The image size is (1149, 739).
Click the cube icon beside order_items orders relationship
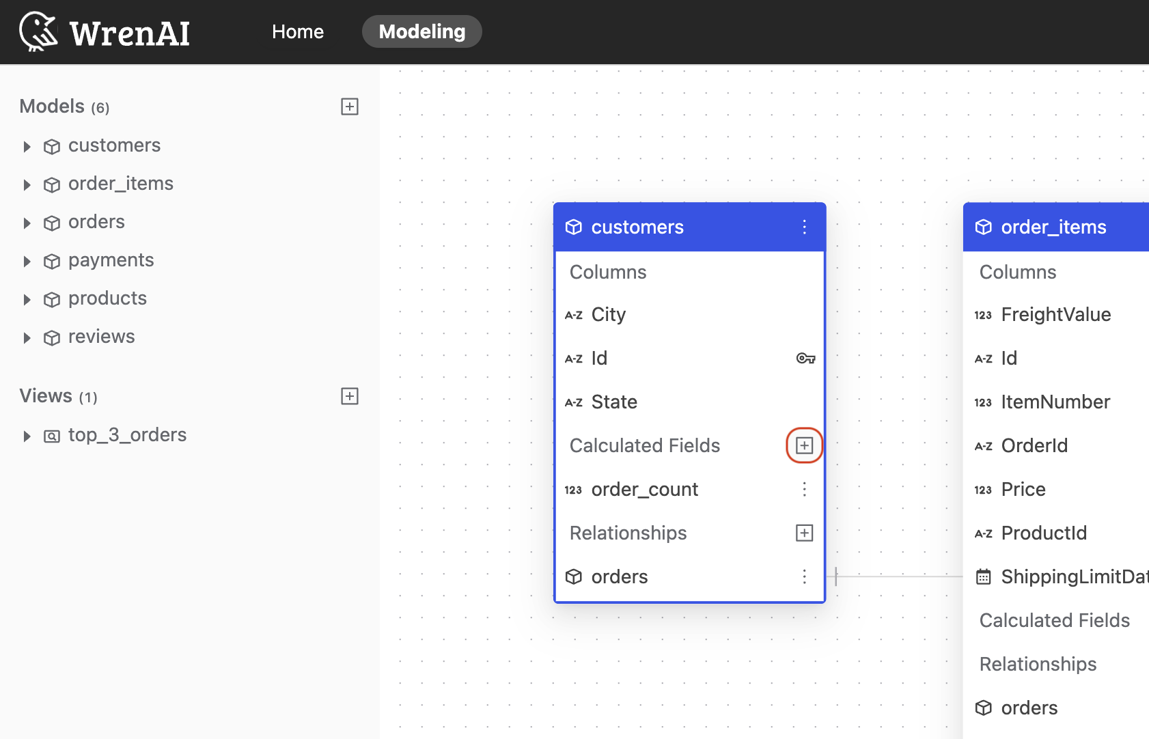[984, 708]
